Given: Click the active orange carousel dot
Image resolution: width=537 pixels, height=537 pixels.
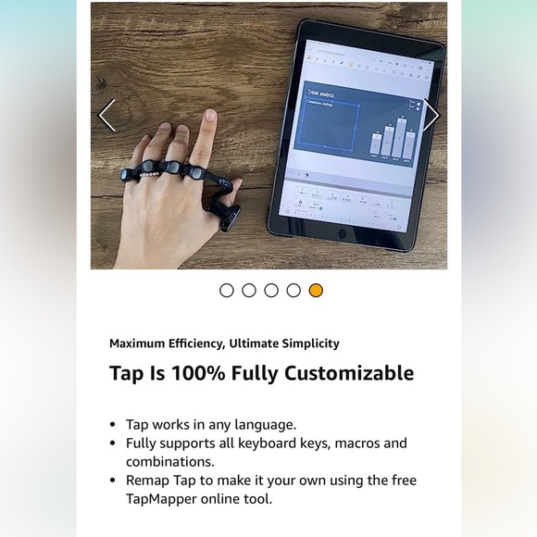Looking at the screenshot, I should pos(316,291).
